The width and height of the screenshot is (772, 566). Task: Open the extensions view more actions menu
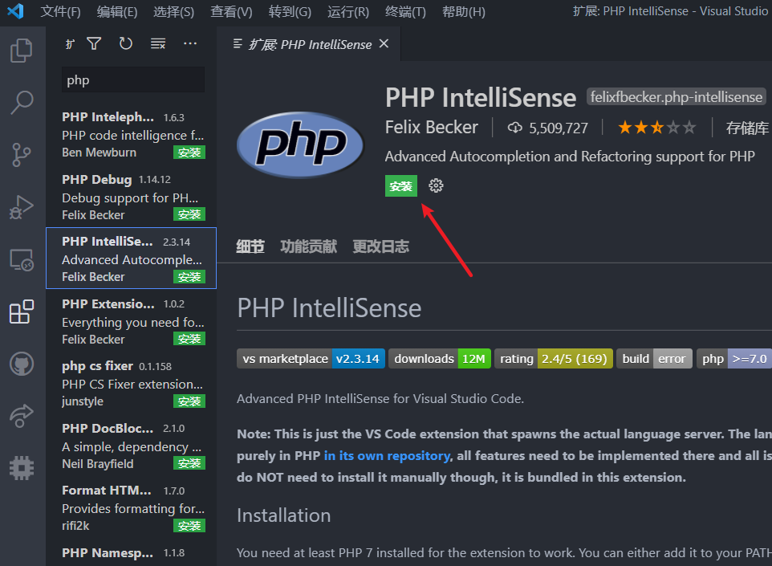tap(190, 44)
